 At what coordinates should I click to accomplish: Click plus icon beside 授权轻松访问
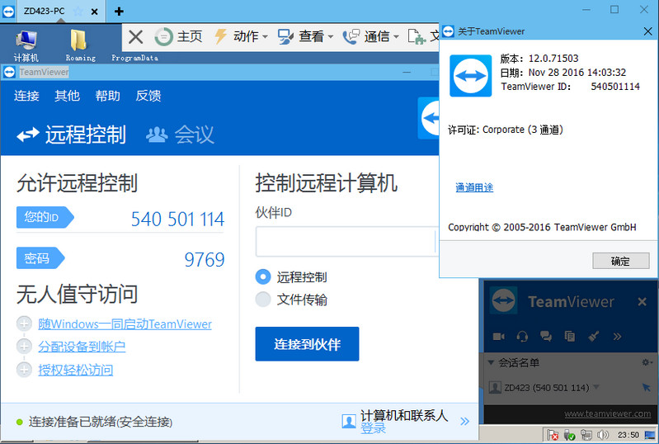(24, 370)
